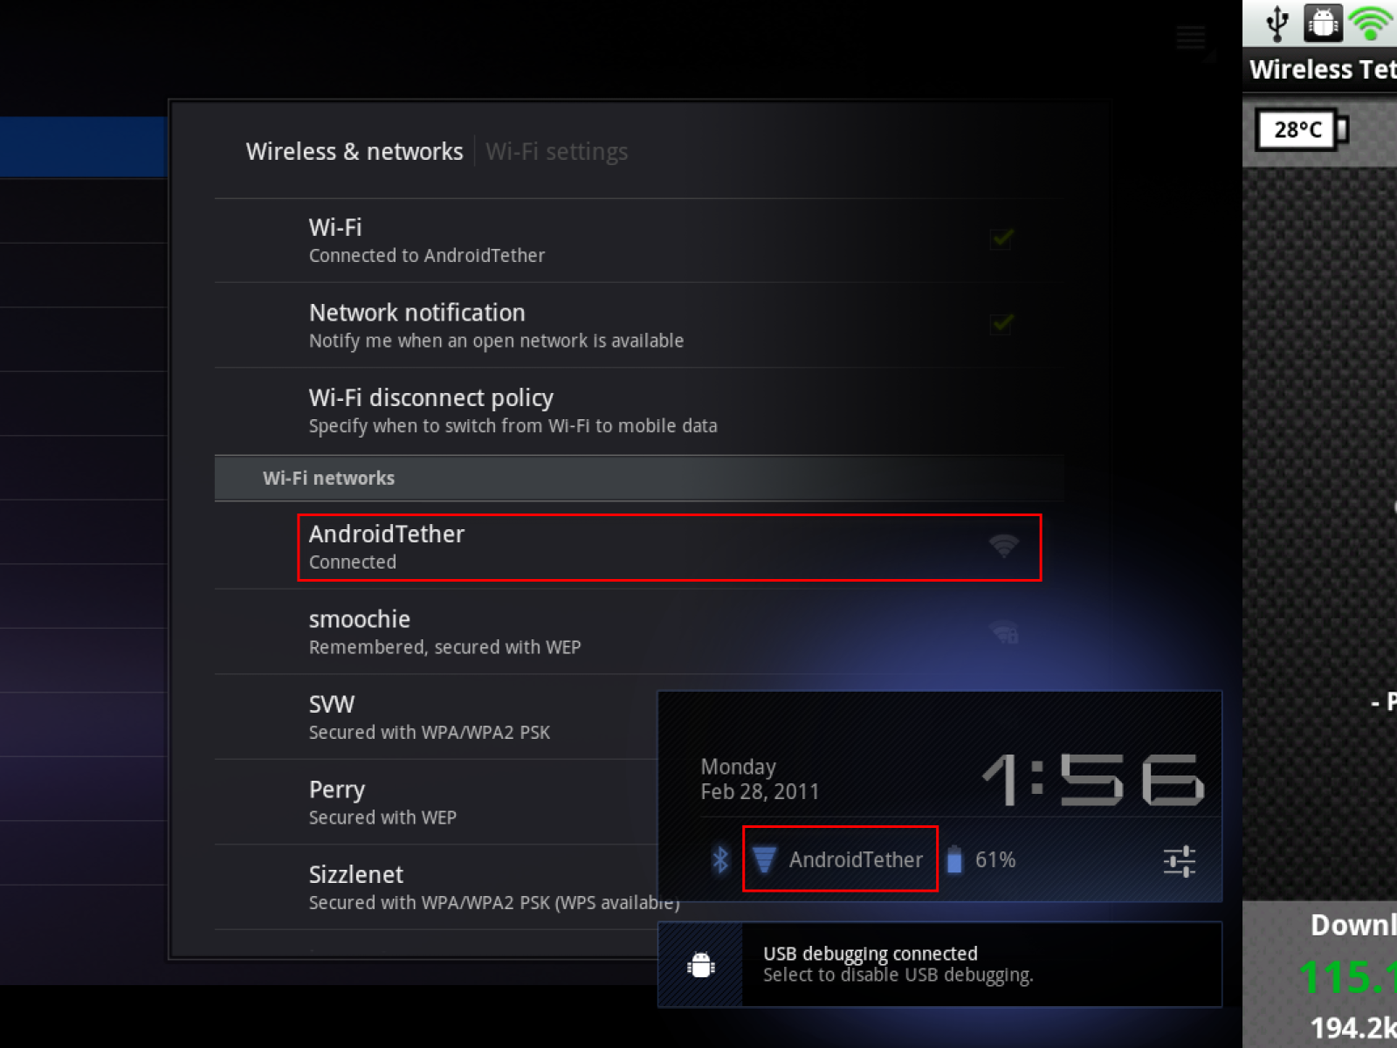Open Wi-Fi disconnect policy setting
This screenshot has width=1397, height=1048.
coord(639,411)
